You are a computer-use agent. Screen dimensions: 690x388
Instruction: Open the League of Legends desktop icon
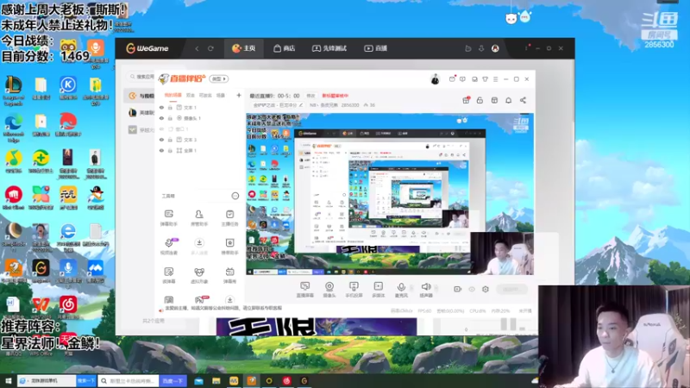13,91
